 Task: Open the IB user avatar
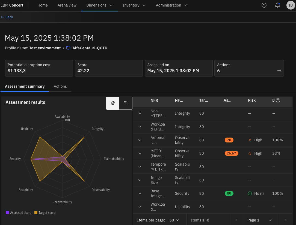[x=291, y=5]
